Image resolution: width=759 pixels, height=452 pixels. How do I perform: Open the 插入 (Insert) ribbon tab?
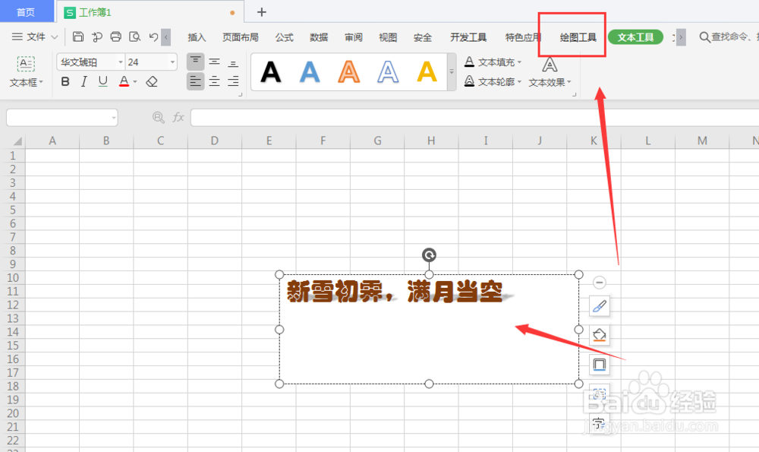coord(197,36)
